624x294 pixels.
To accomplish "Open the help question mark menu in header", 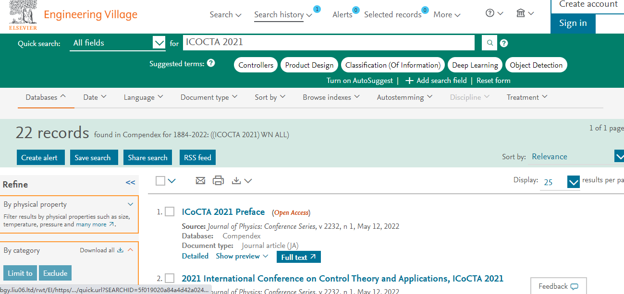I will (494, 13).
